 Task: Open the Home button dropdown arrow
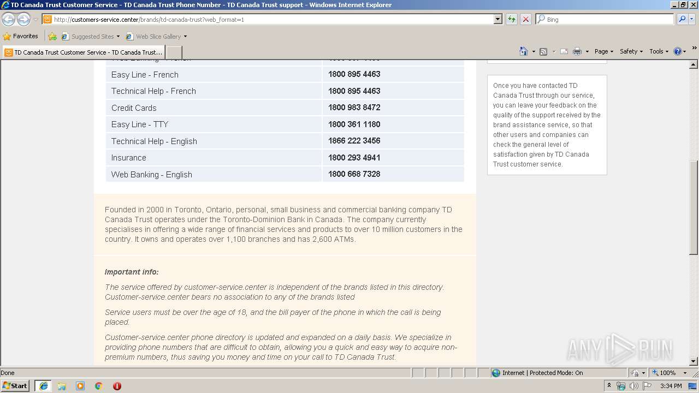(x=534, y=51)
